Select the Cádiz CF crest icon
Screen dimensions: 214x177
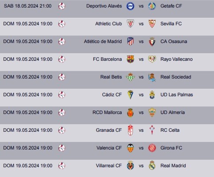click(130, 94)
